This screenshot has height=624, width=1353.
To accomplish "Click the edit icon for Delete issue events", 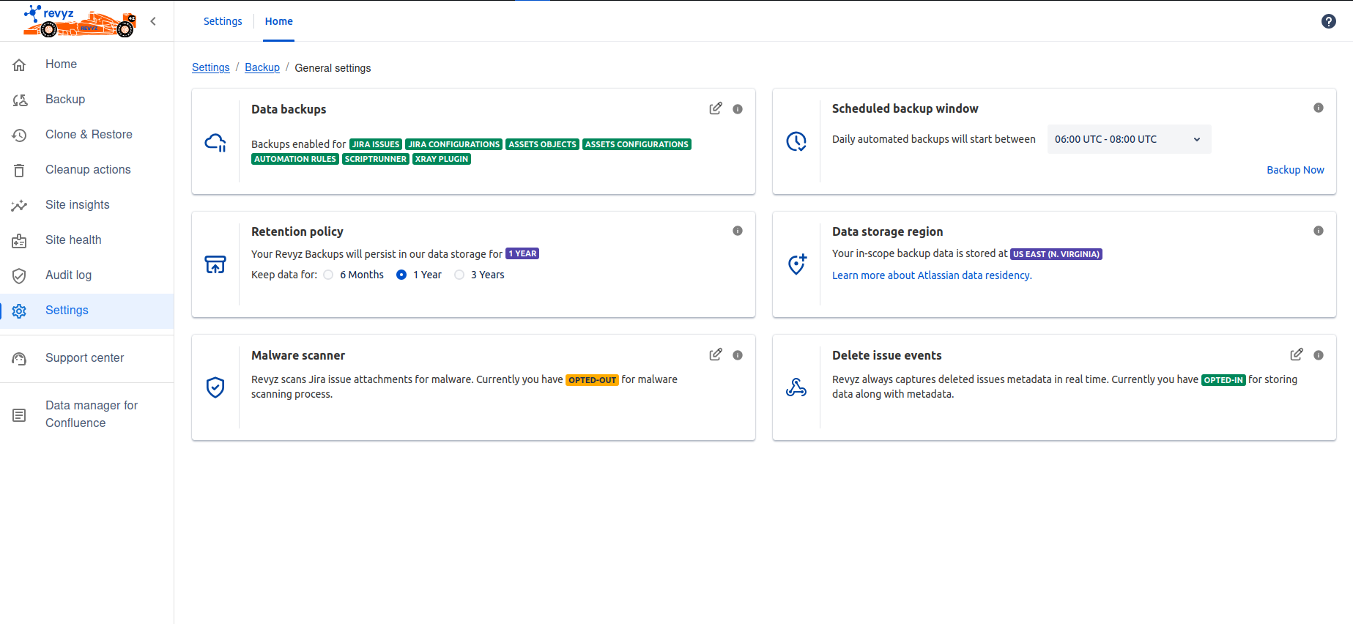I will [1296, 354].
